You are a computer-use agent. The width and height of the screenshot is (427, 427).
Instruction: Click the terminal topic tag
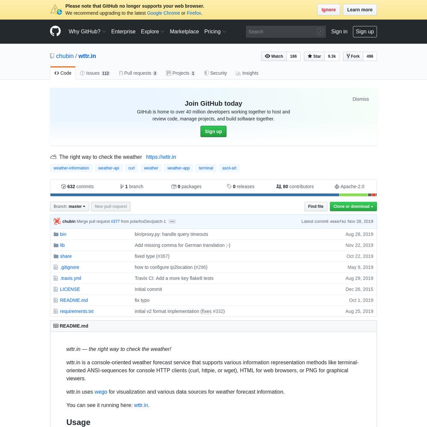click(x=206, y=168)
